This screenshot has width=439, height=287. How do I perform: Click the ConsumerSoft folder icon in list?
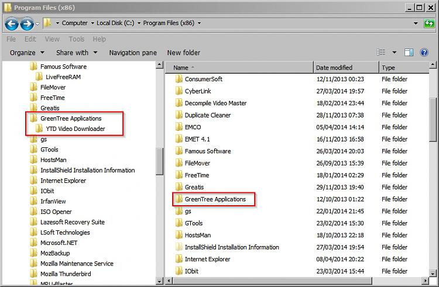[x=179, y=79]
